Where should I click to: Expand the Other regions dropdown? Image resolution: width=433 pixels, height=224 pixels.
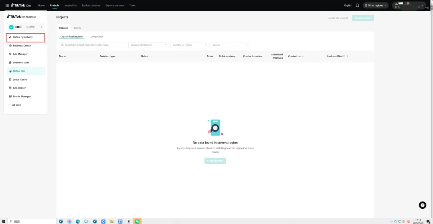tap(376, 5)
